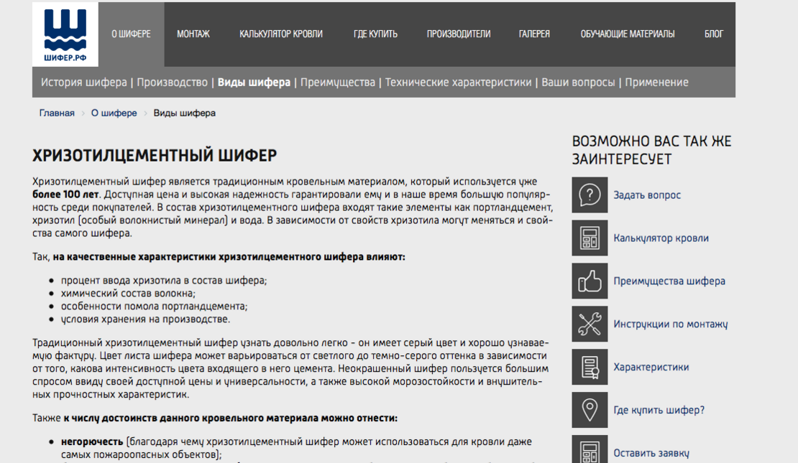Click the tools icon for Инструкции по монтажу

click(x=590, y=324)
